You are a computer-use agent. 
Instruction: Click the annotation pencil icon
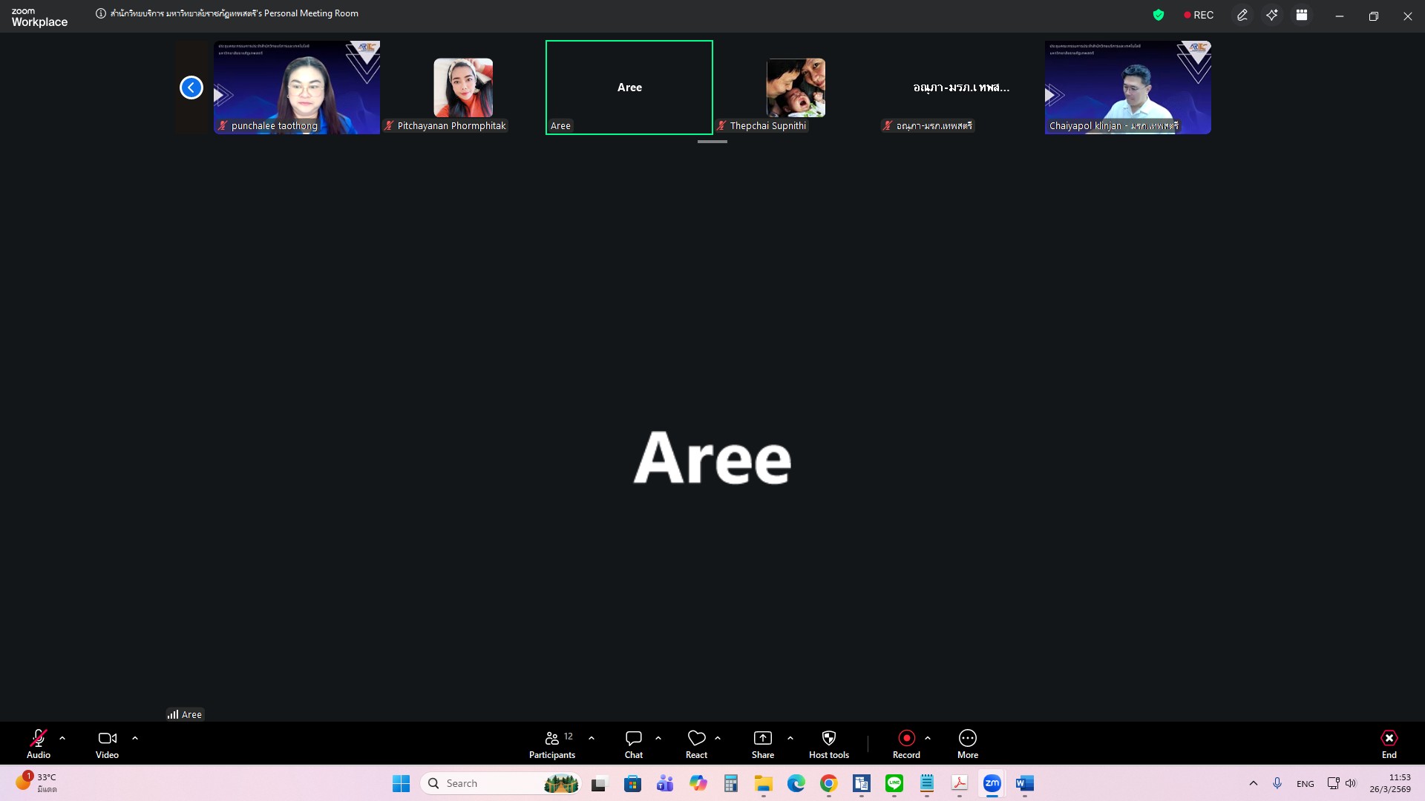[1242, 15]
